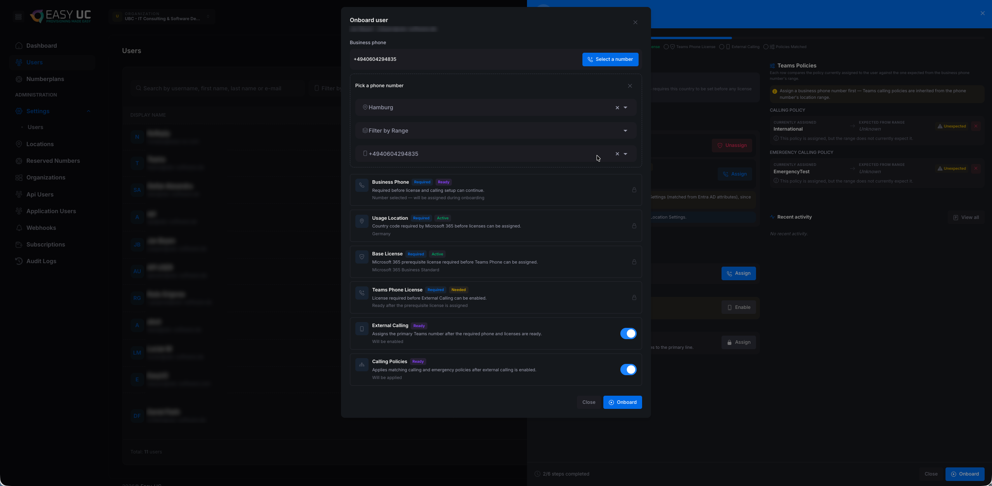This screenshot has width=992, height=486.
Task: Toggle the External Calling switch
Action: [628, 334]
